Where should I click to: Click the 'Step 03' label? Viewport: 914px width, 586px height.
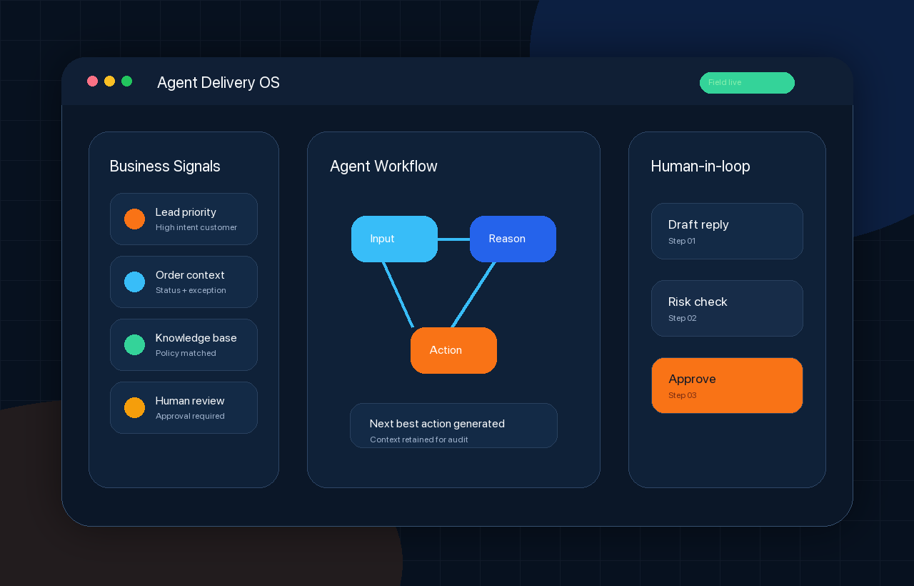click(x=683, y=395)
